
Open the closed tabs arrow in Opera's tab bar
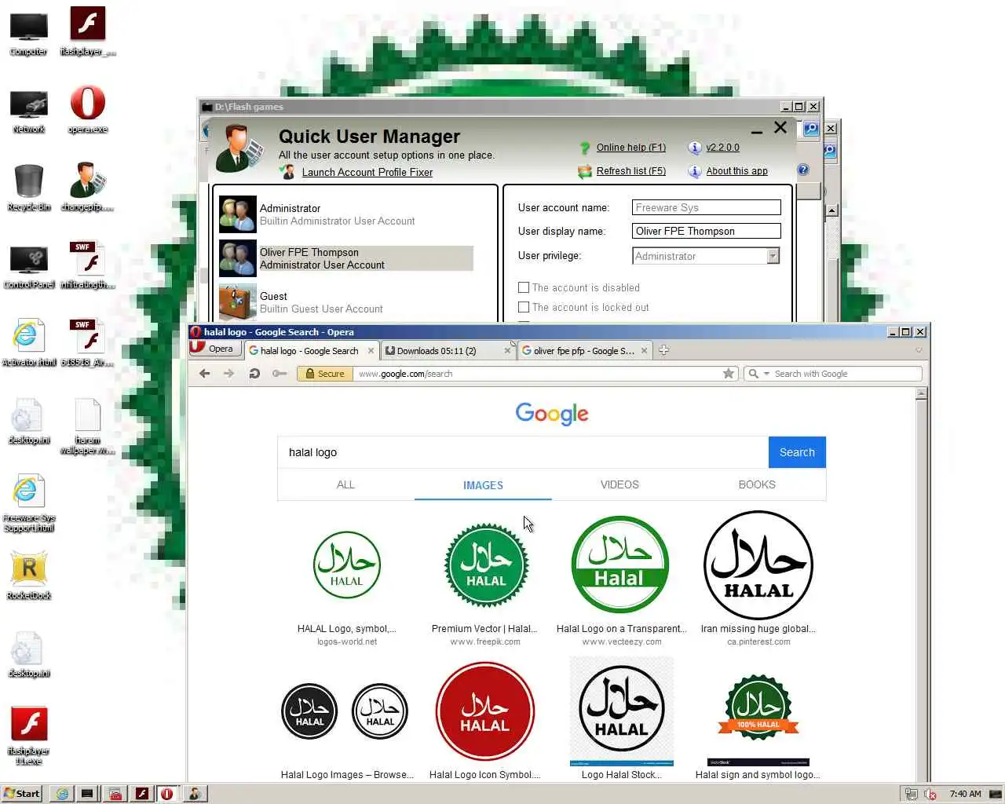919,351
